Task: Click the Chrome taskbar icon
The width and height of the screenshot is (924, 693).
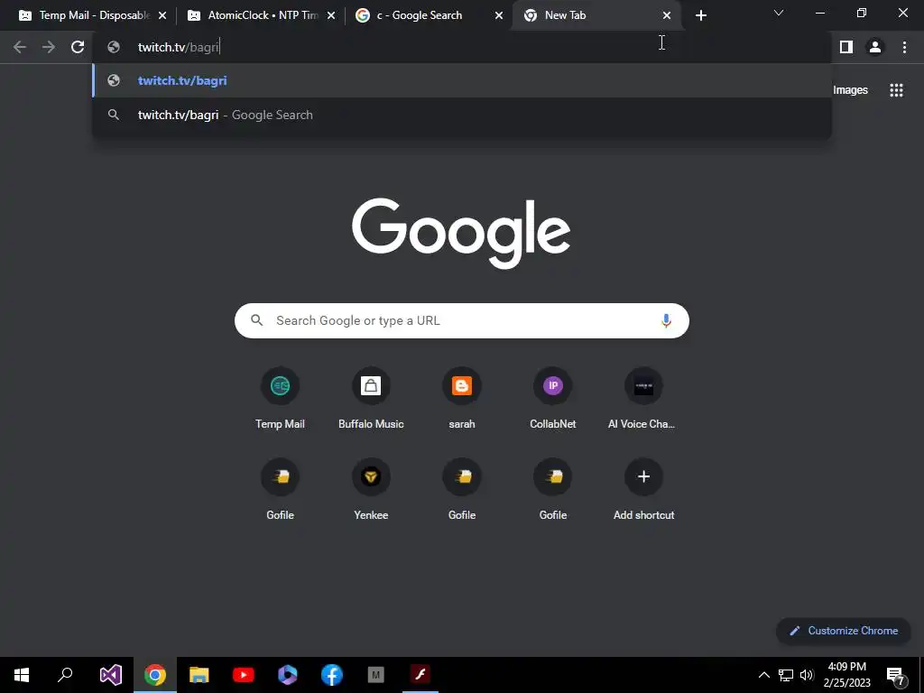Action: 155,675
